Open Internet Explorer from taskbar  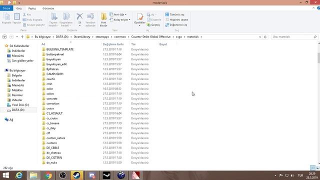(19, 175)
